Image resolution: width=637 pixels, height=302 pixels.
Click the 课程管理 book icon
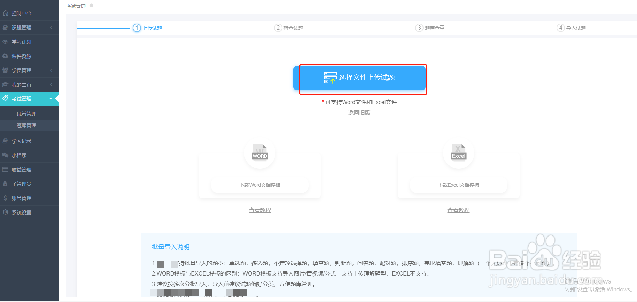(x=6, y=28)
